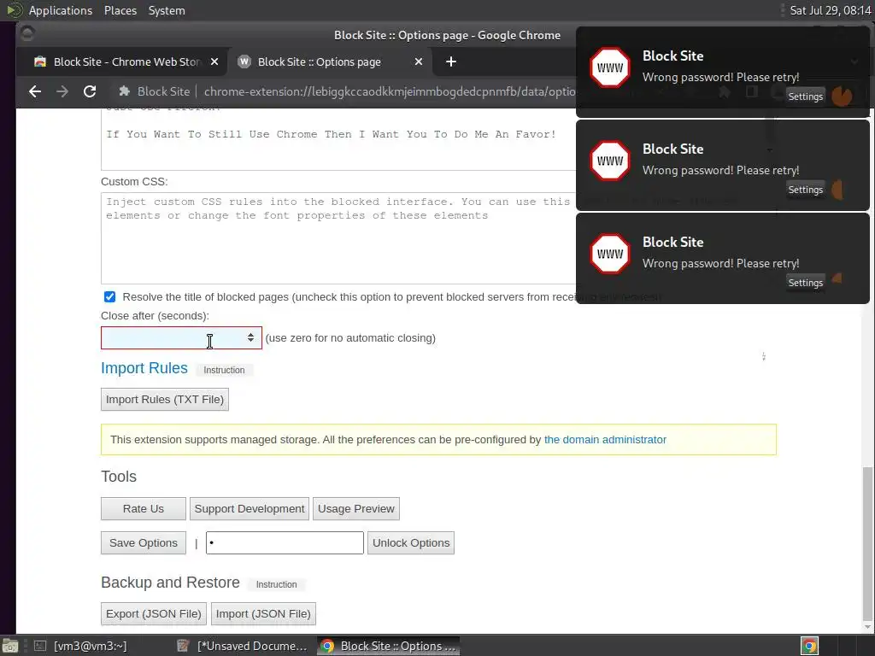Open Settings on the bottom notification
The height and width of the screenshot is (656, 875).
pos(805,283)
